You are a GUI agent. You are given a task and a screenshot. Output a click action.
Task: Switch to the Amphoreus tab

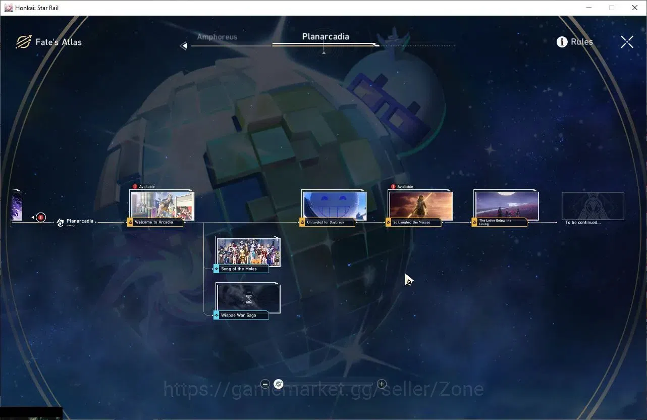pos(217,37)
